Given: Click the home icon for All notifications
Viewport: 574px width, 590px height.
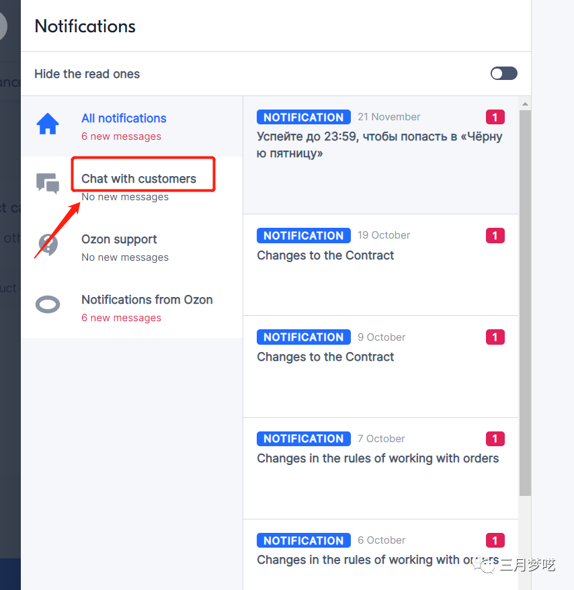Looking at the screenshot, I should (x=48, y=124).
